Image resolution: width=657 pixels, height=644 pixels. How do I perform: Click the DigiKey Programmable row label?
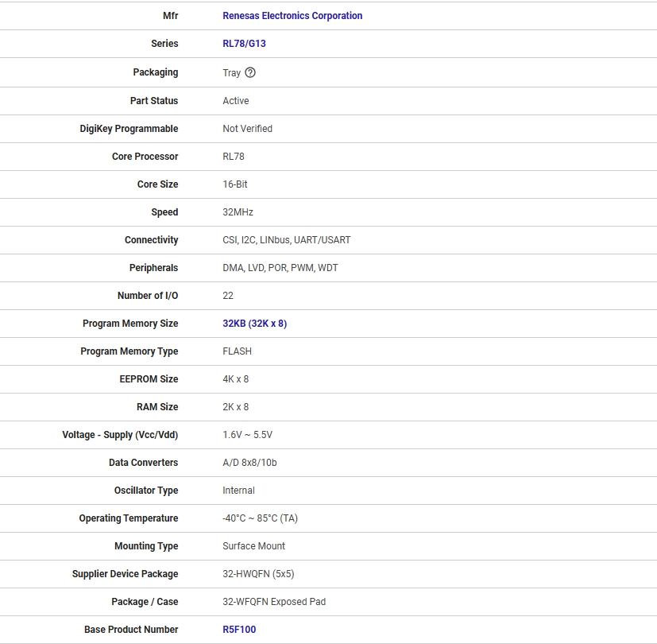point(129,129)
